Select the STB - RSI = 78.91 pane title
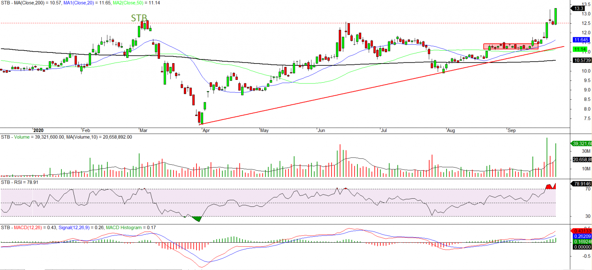The height and width of the screenshot is (270, 592). (x=20, y=182)
